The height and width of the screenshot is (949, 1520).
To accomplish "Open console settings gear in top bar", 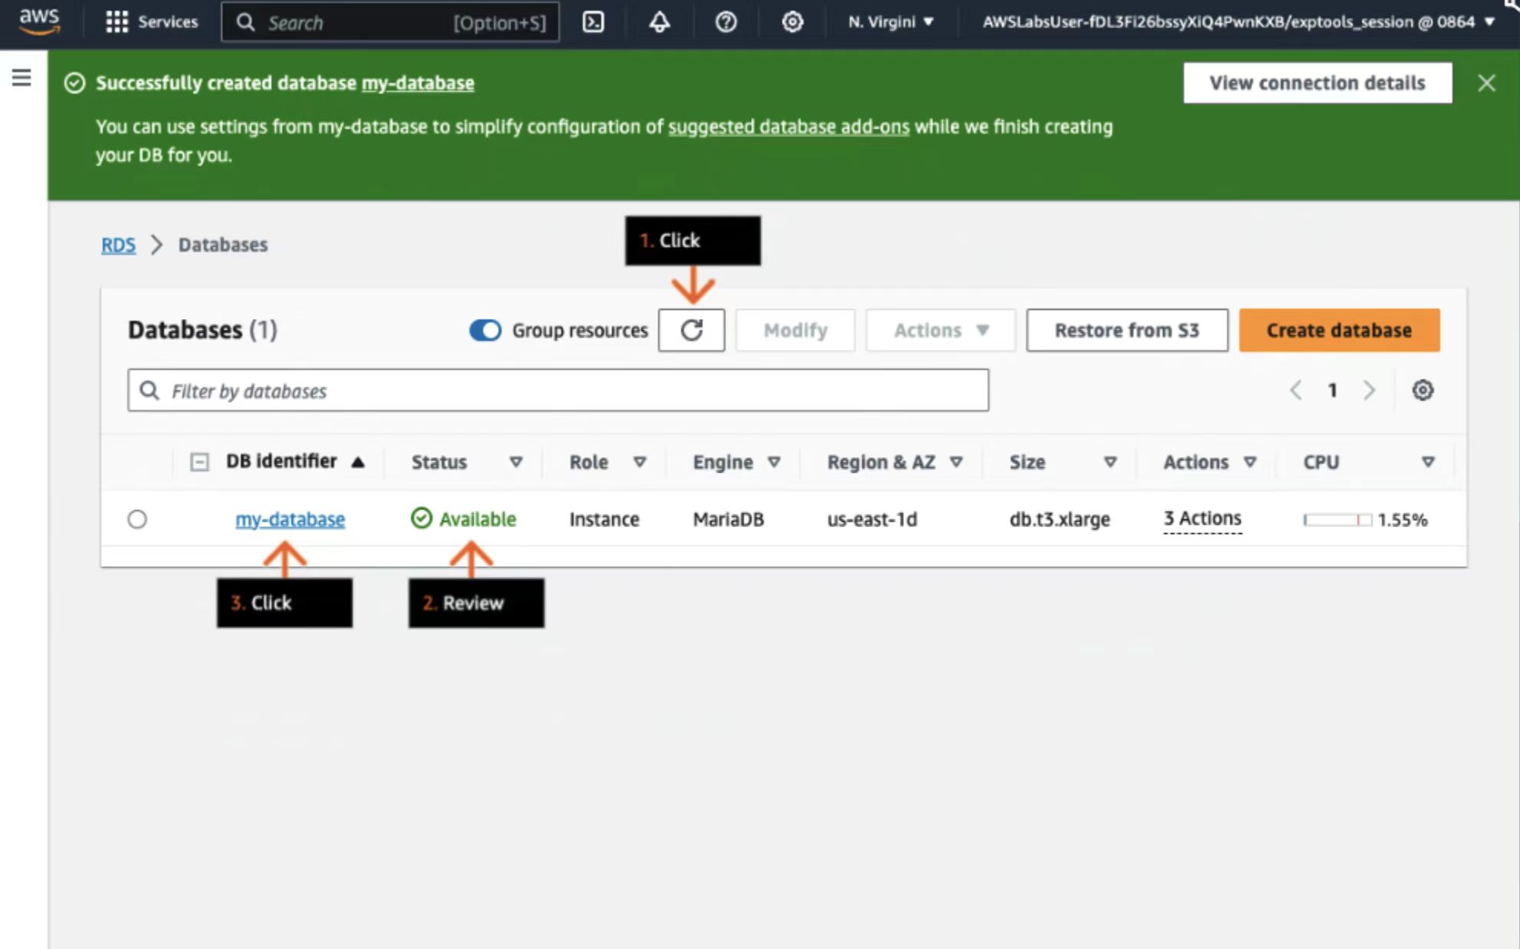I will [x=792, y=22].
